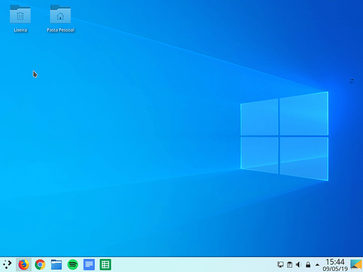Open the volume control tray icon

point(299,264)
